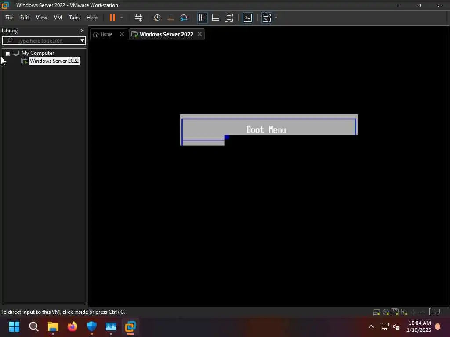The width and height of the screenshot is (450, 337).
Task: Open console view icon in toolbar
Action: (248, 18)
